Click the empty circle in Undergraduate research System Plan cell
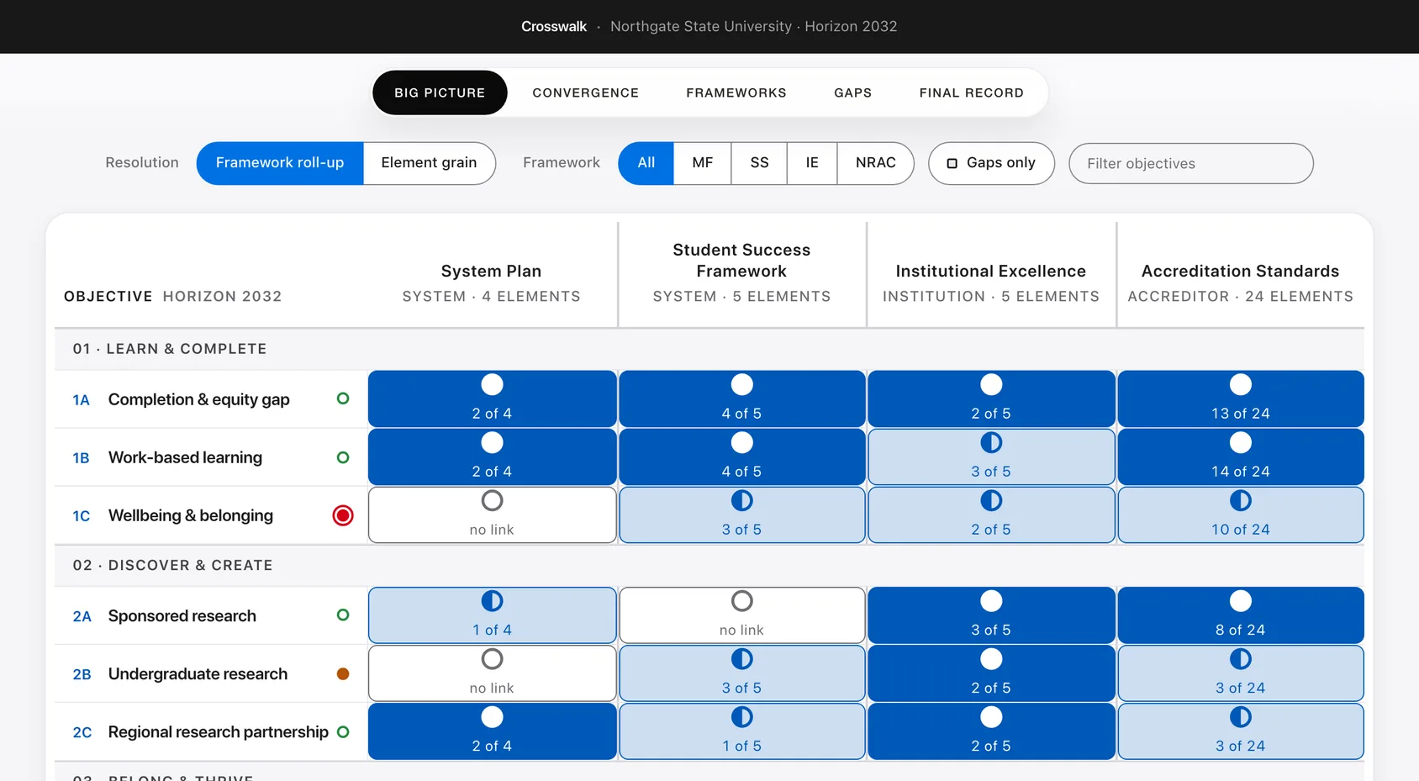Screen dimensions: 1419x781 [492, 659]
